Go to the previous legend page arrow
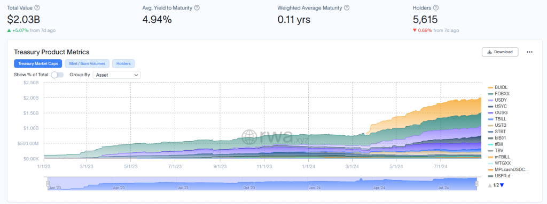 coord(490,185)
